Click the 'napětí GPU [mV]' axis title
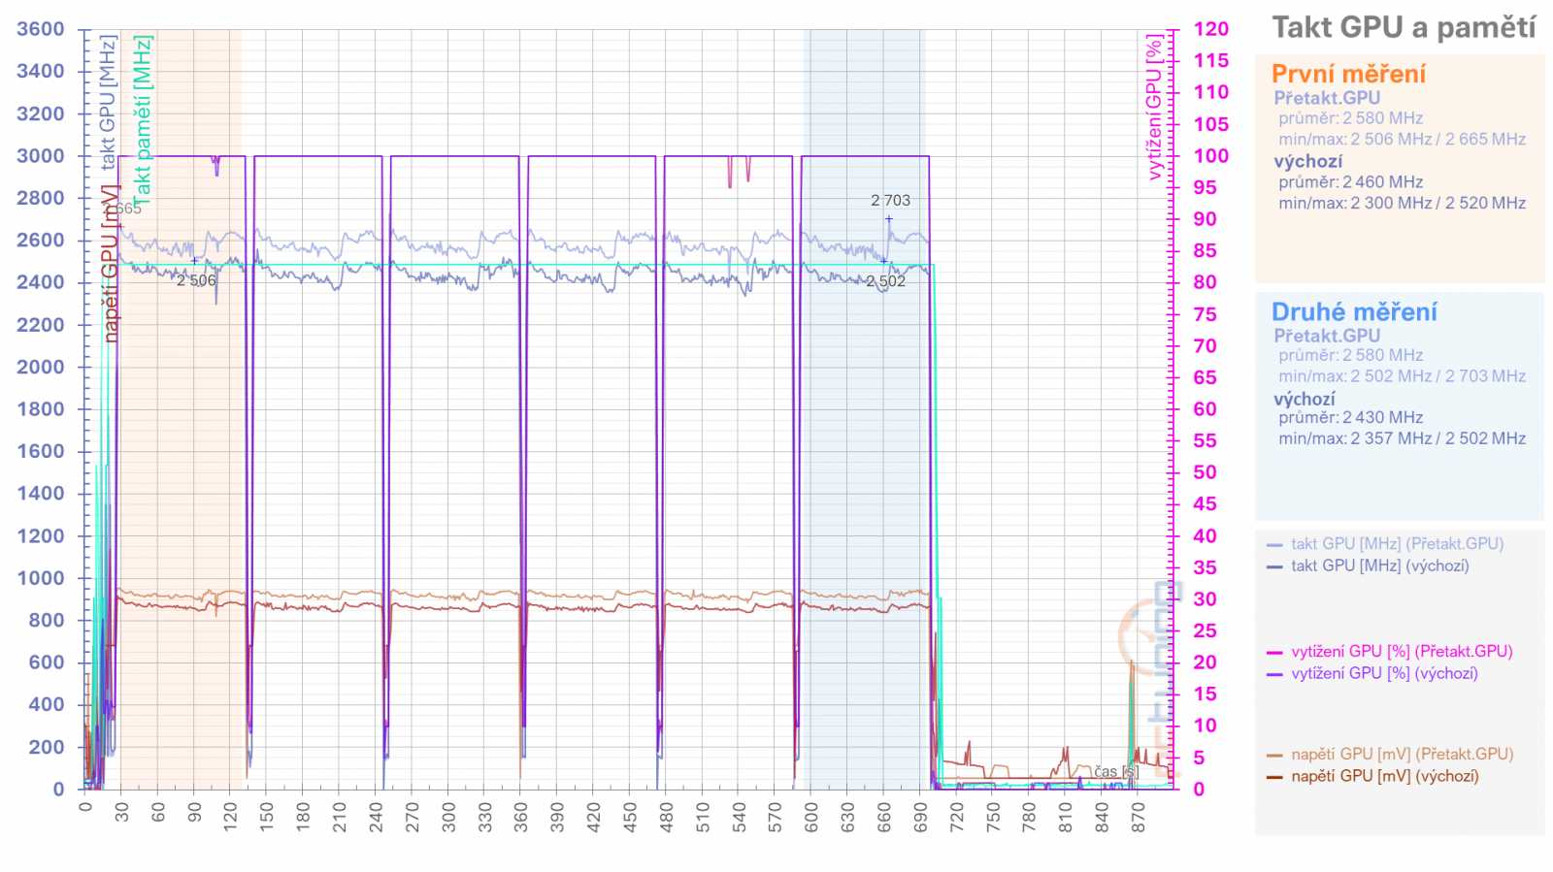 pos(110,263)
